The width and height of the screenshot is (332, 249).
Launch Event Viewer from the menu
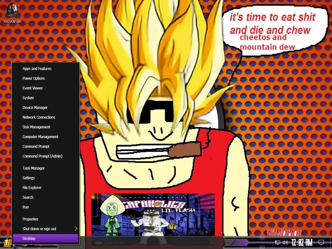tap(45, 88)
